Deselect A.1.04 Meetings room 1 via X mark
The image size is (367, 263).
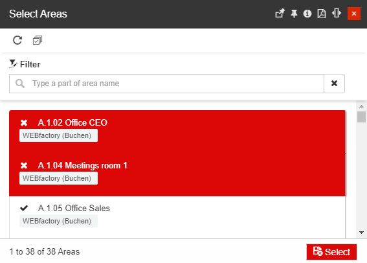coord(24,166)
